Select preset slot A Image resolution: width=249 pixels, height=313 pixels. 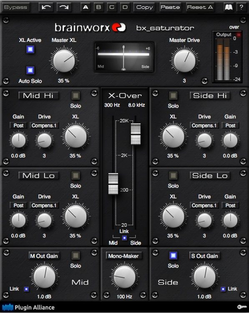pyautogui.click(x=86, y=7)
